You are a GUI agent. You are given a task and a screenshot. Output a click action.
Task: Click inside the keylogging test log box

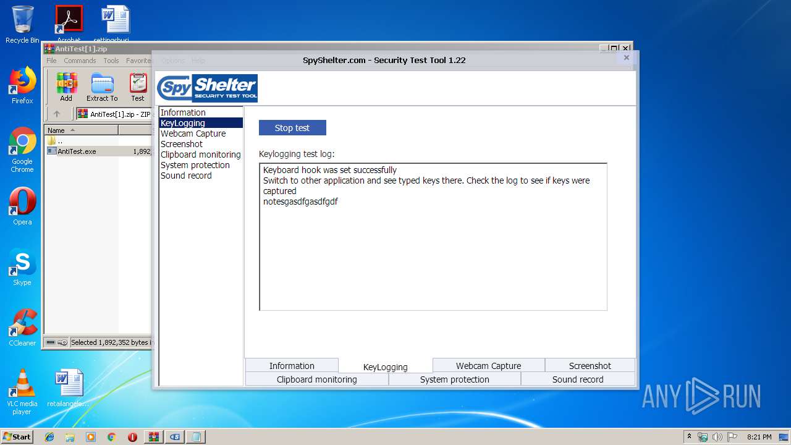(433, 237)
